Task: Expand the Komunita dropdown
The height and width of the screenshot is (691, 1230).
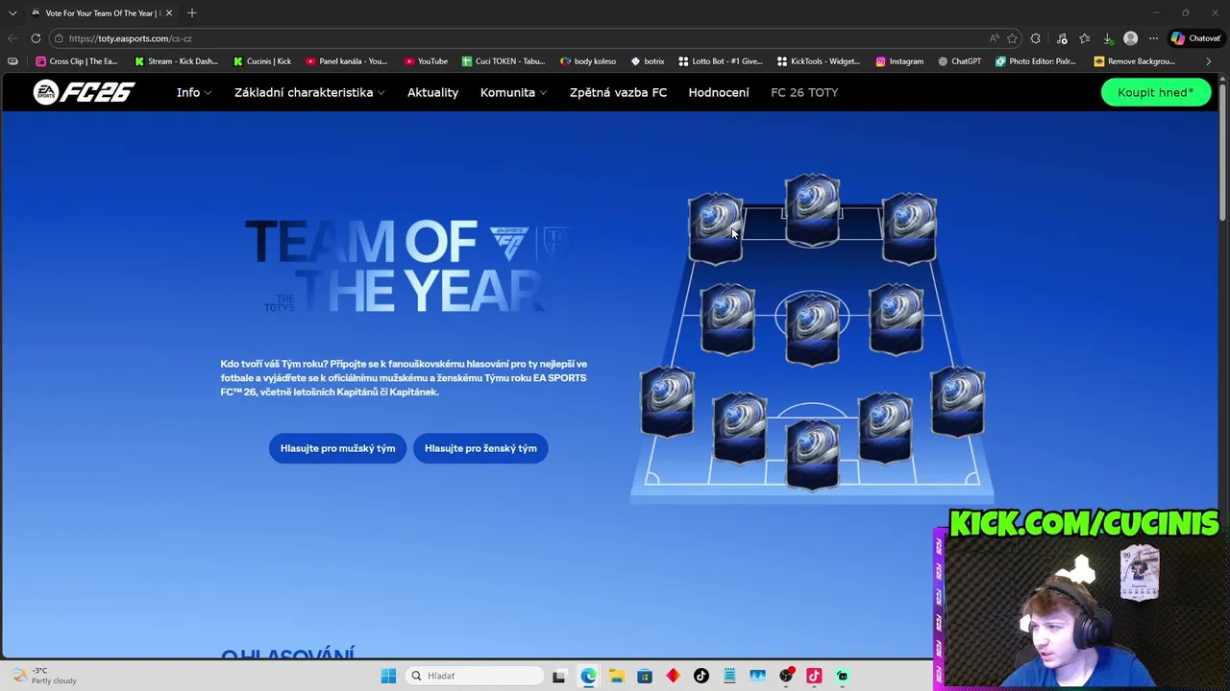Action: coord(513,92)
